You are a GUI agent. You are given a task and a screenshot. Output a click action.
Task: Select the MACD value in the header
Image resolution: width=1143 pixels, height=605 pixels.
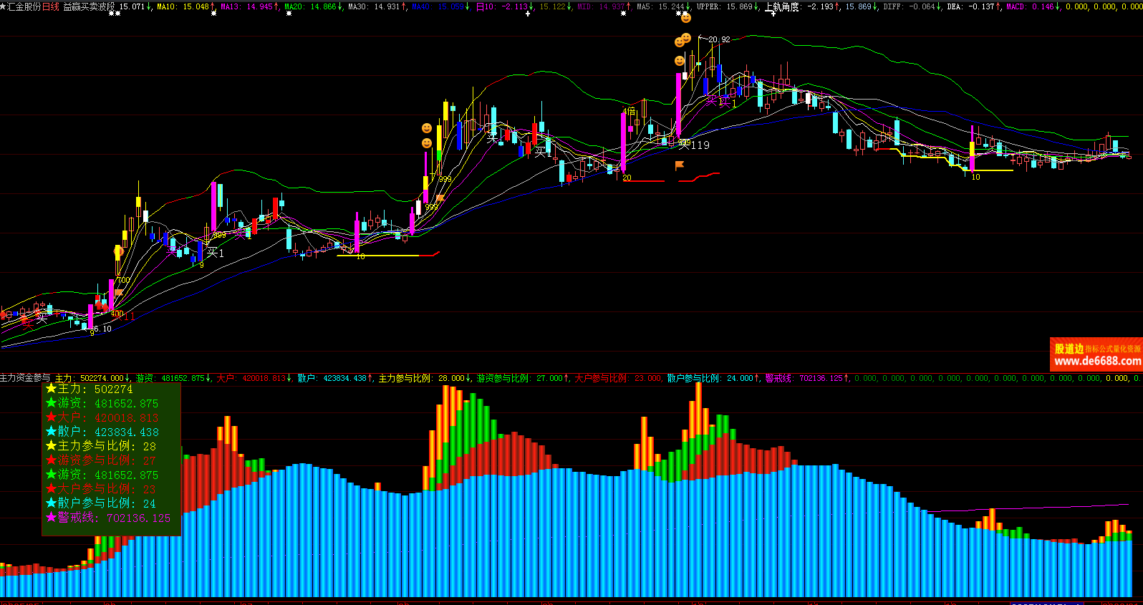(x=1031, y=6)
